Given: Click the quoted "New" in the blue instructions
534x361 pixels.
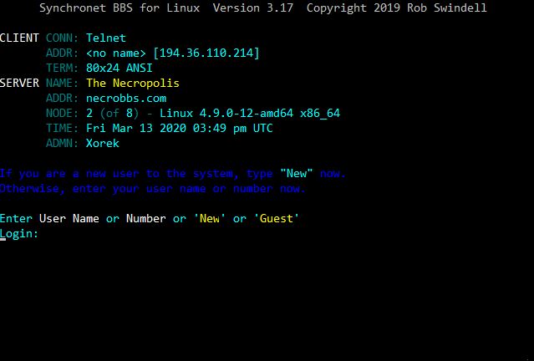Looking at the screenshot, I should click(297, 173).
